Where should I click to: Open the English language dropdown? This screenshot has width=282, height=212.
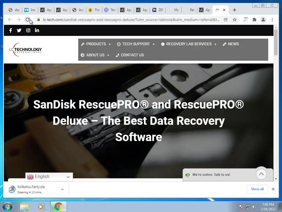(49, 177)
